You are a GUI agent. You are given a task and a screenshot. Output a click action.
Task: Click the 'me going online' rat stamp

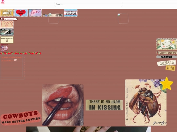pos(7,32)
